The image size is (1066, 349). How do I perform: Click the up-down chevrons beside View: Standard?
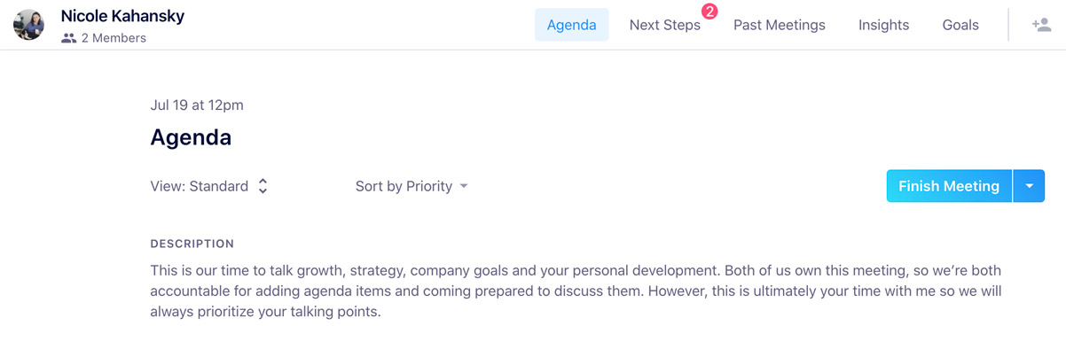pyautogui.click(x=263, y=186)
